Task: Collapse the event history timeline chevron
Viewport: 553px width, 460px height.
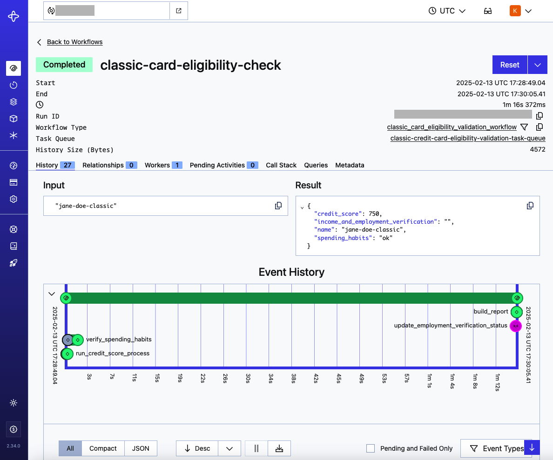Action: 52,294
